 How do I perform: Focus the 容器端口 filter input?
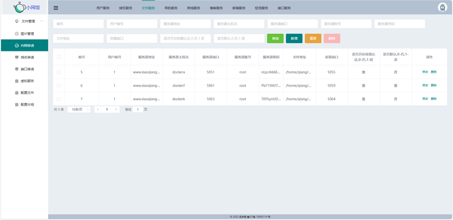[x=132, y=38]
